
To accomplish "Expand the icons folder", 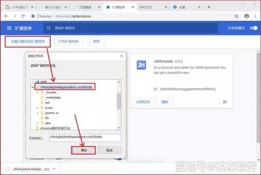I will (x=37, y=108).
